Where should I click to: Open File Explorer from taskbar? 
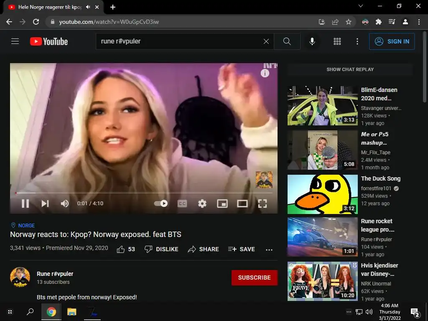[72, 312]
